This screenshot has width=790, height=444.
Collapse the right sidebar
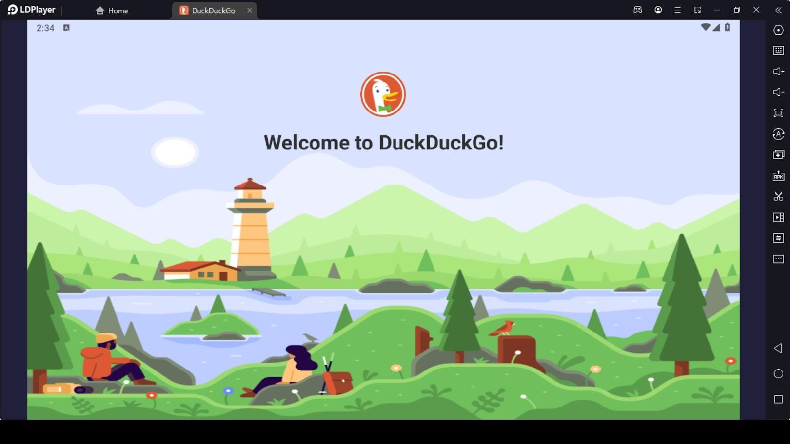(x=778, y=10)
